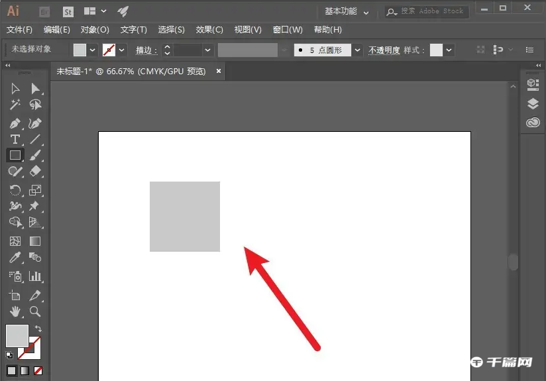Expand the stroke weight dropdown
The image size is (546, 381).
[207, 50]
